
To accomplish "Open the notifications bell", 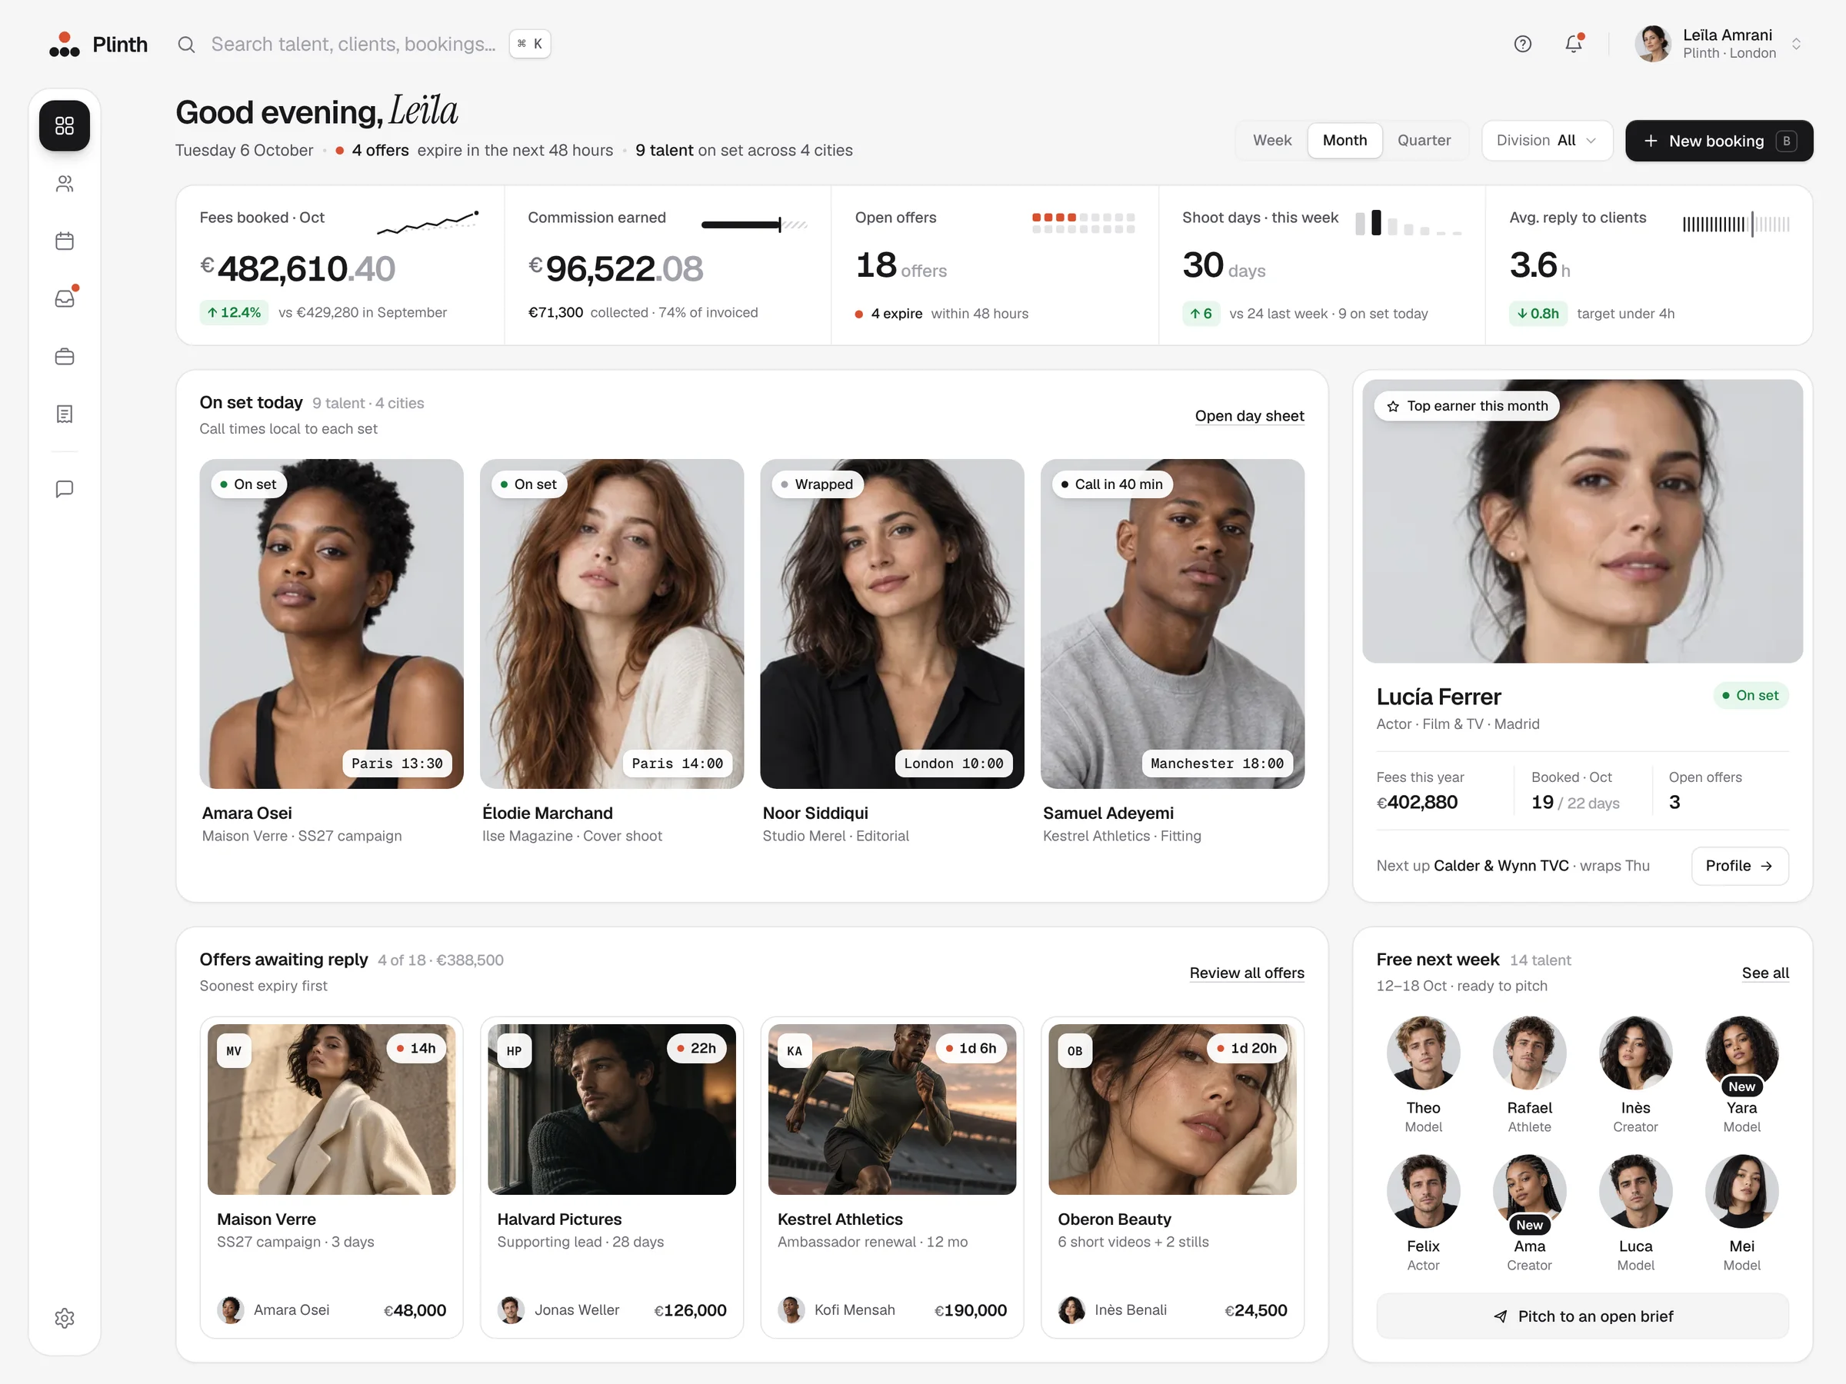I will pyautogui.click(x=1574, y=45).
